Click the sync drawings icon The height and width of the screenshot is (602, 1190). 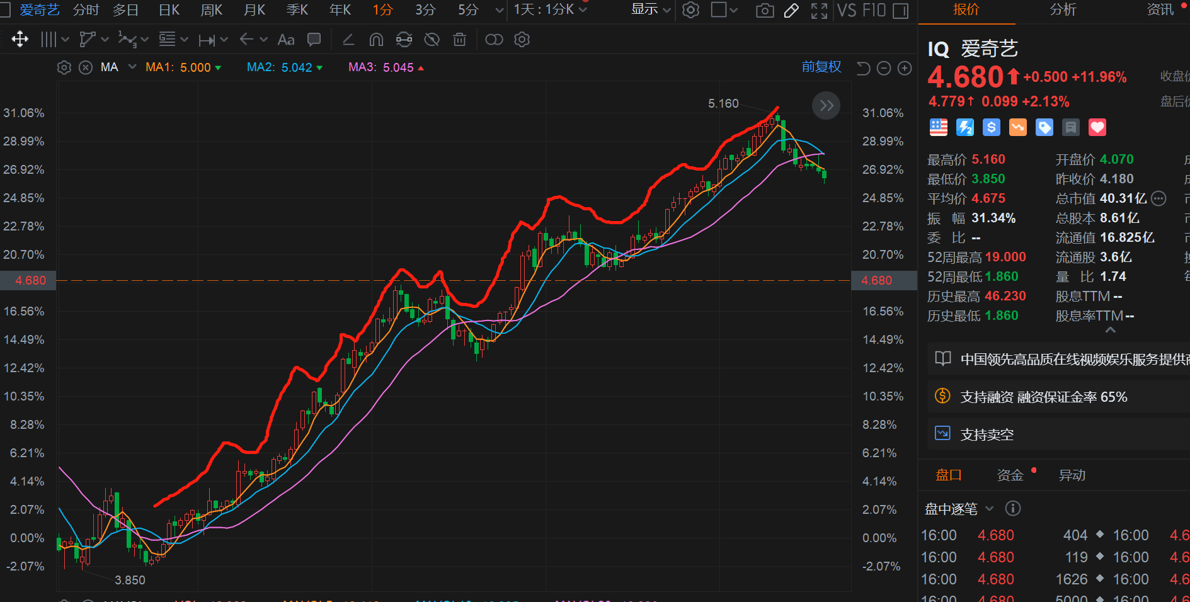404,40
